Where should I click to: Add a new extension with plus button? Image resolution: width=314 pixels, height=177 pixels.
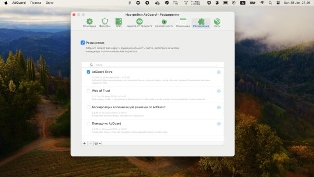[84, 143]
